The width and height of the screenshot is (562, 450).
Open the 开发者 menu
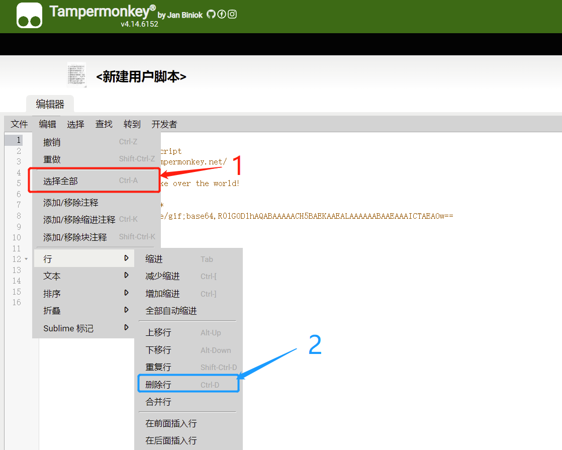[x=163, y=124]
